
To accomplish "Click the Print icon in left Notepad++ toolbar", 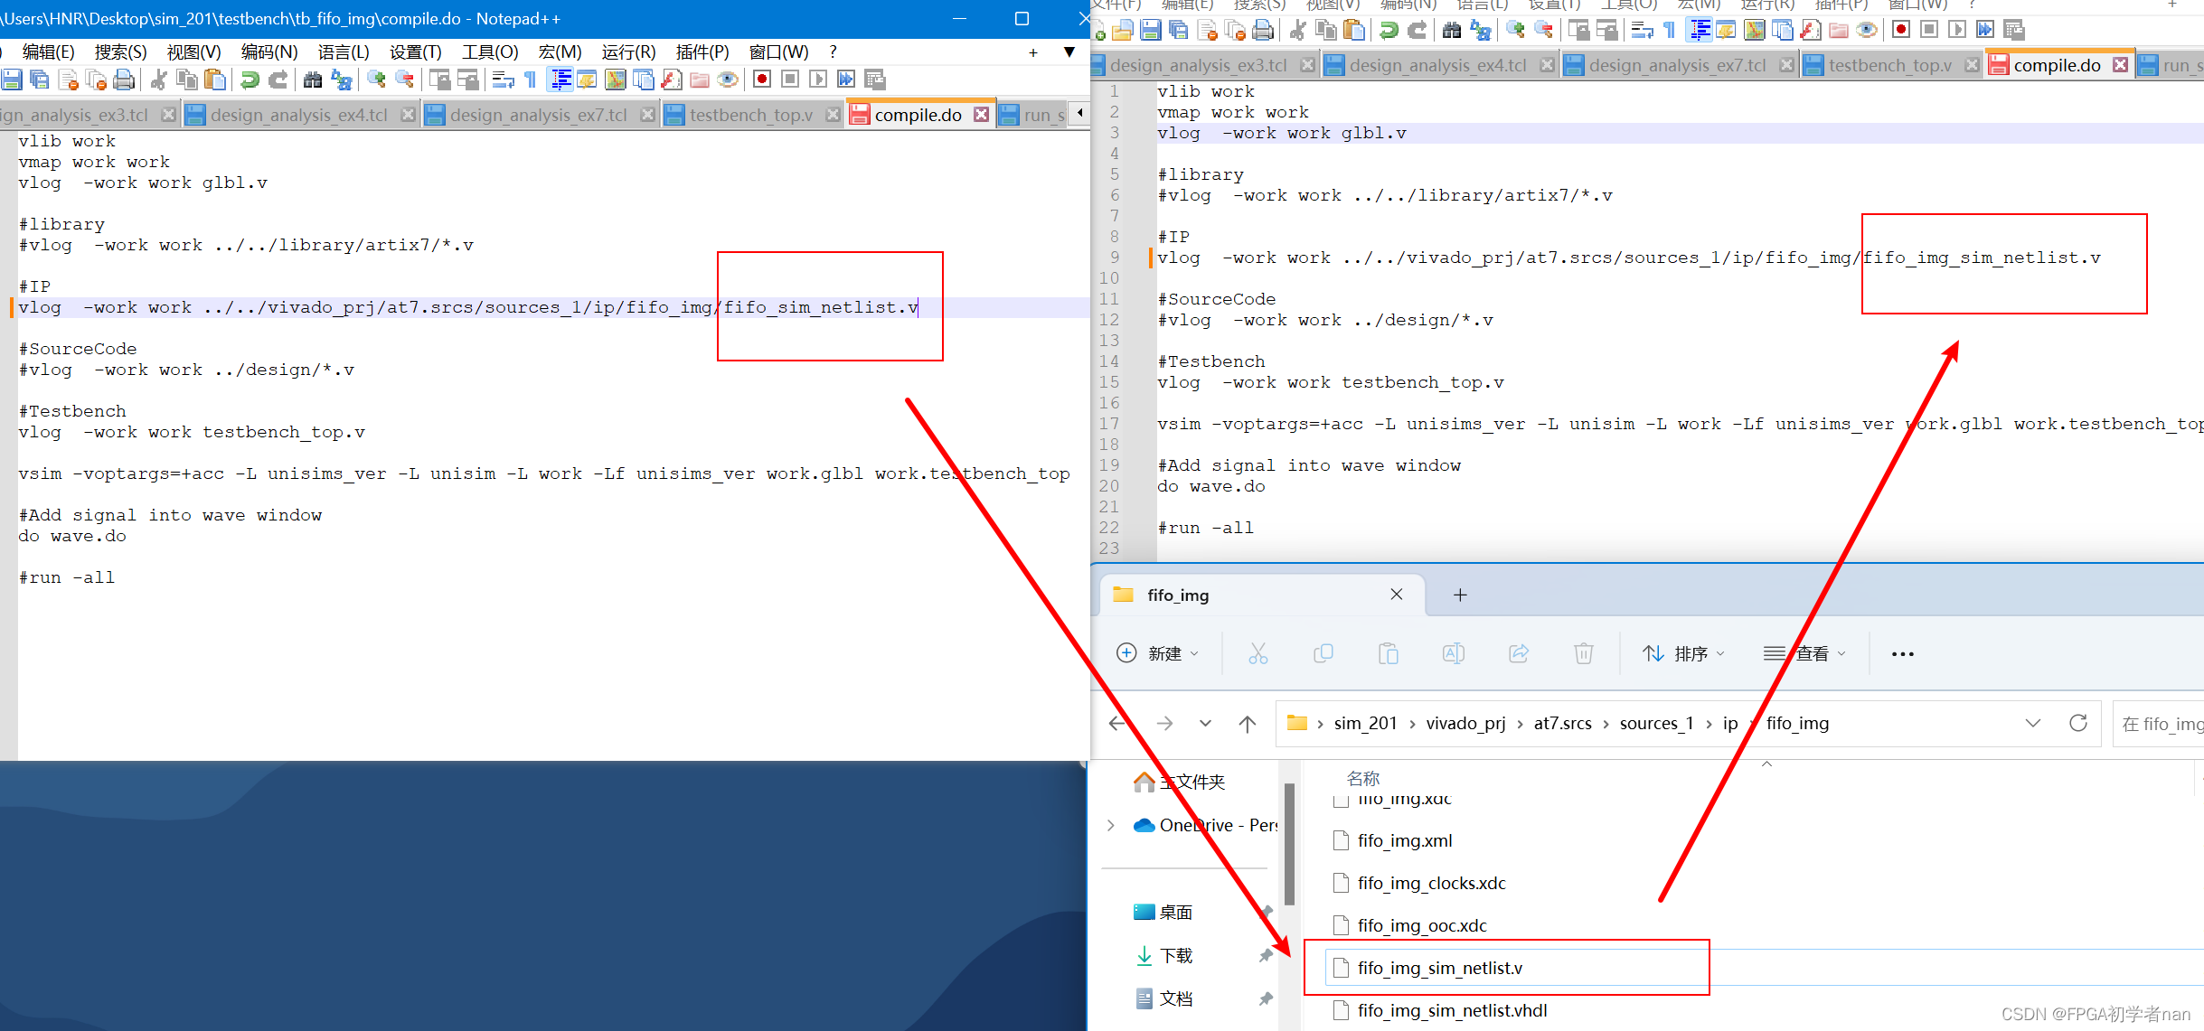I will 124,80.
